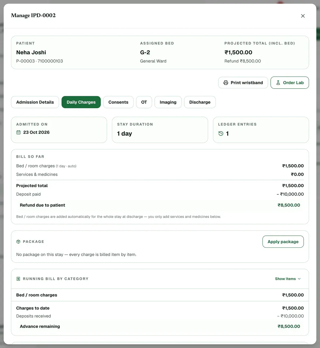
Task: Click the Print wristband button
Action: pos(243,83)
